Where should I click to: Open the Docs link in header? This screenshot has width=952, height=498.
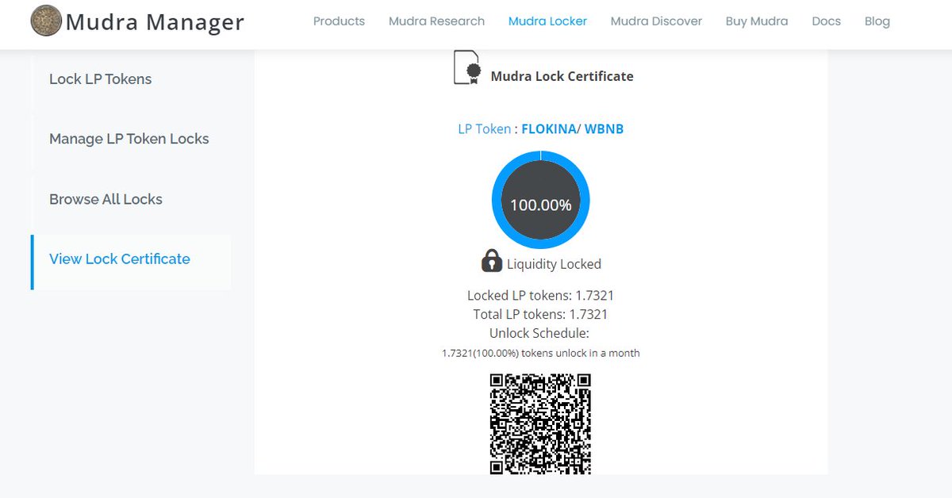pyautogui.click(x=826, y=21)
